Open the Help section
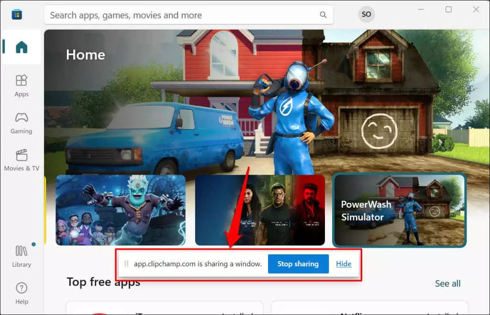 21,294
